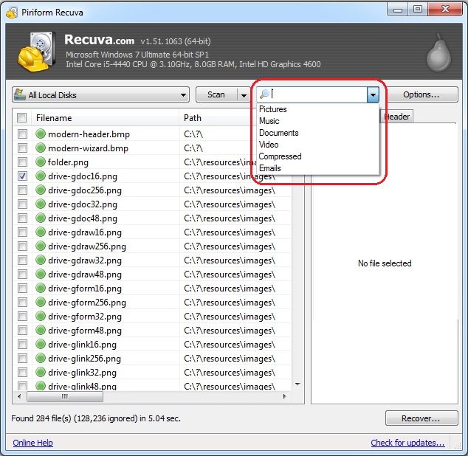Click the file list's scroll-left arrow

(x=19, y=397)
